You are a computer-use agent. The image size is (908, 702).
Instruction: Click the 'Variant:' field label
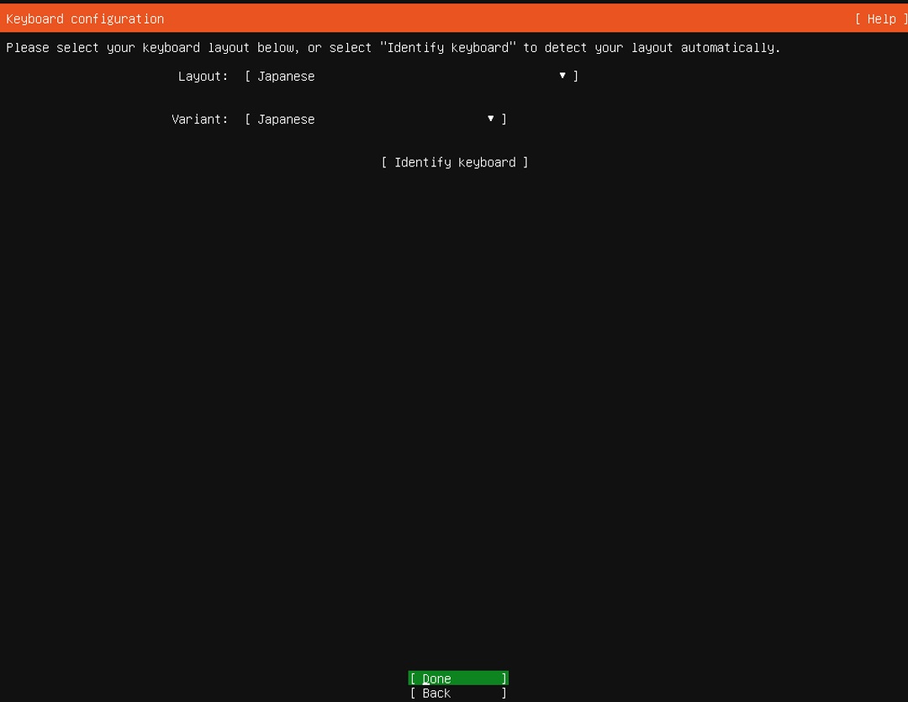200,119
